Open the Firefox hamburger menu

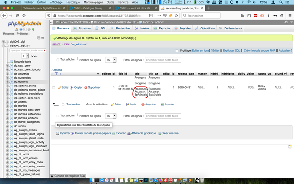tap(290, 16)
